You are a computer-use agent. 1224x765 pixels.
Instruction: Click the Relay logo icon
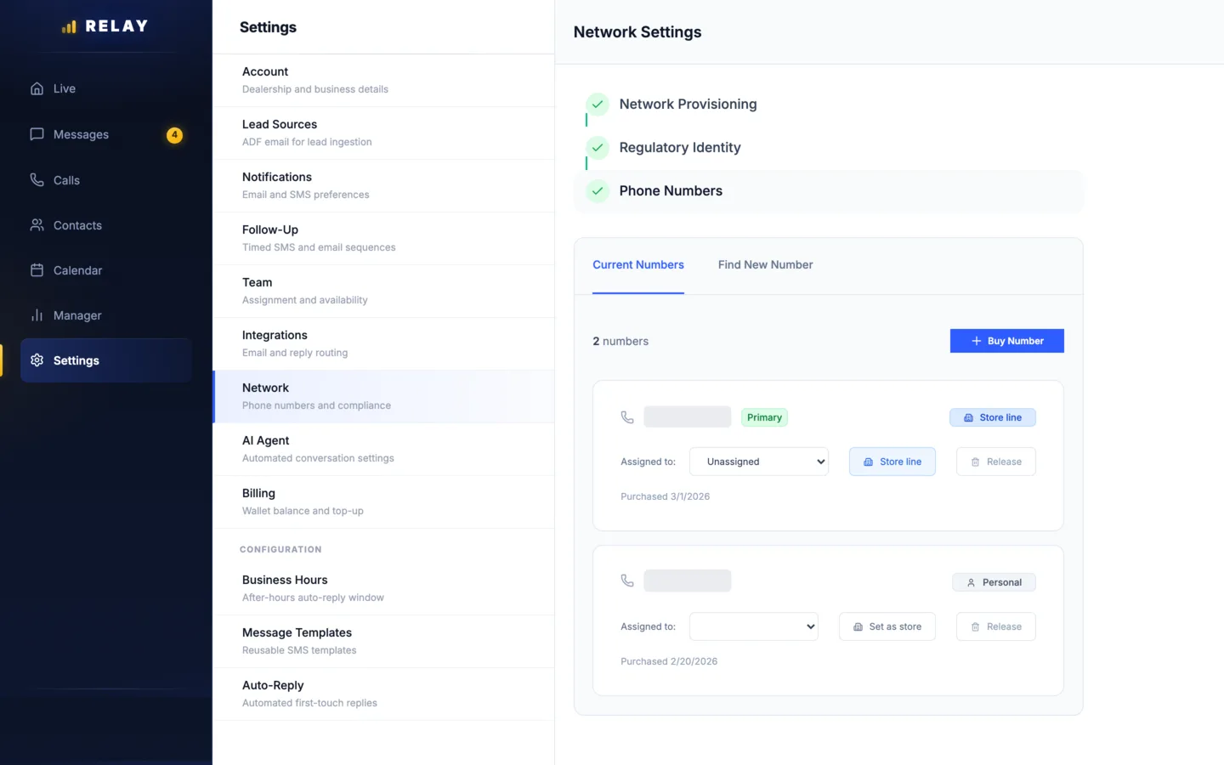point(69,27)
